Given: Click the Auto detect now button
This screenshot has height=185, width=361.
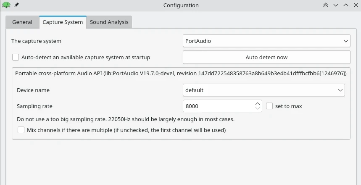Looking at the screenshot, I should tap(266, 57).
